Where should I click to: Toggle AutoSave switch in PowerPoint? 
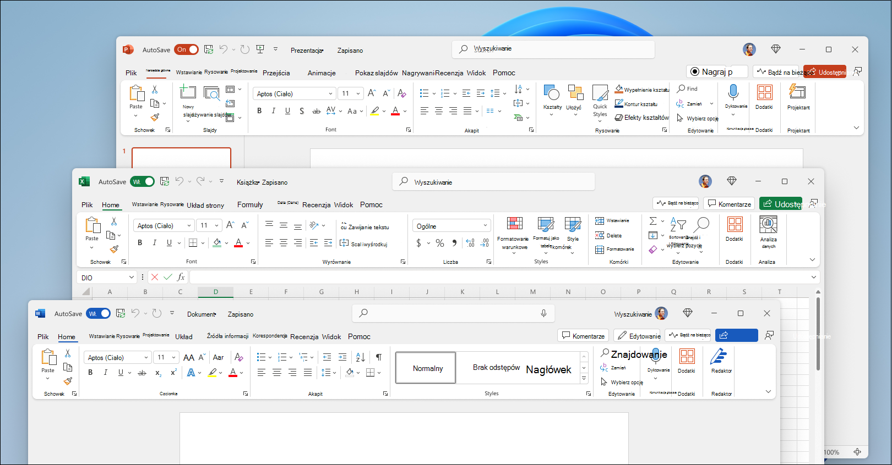click(x=187, y=49)
